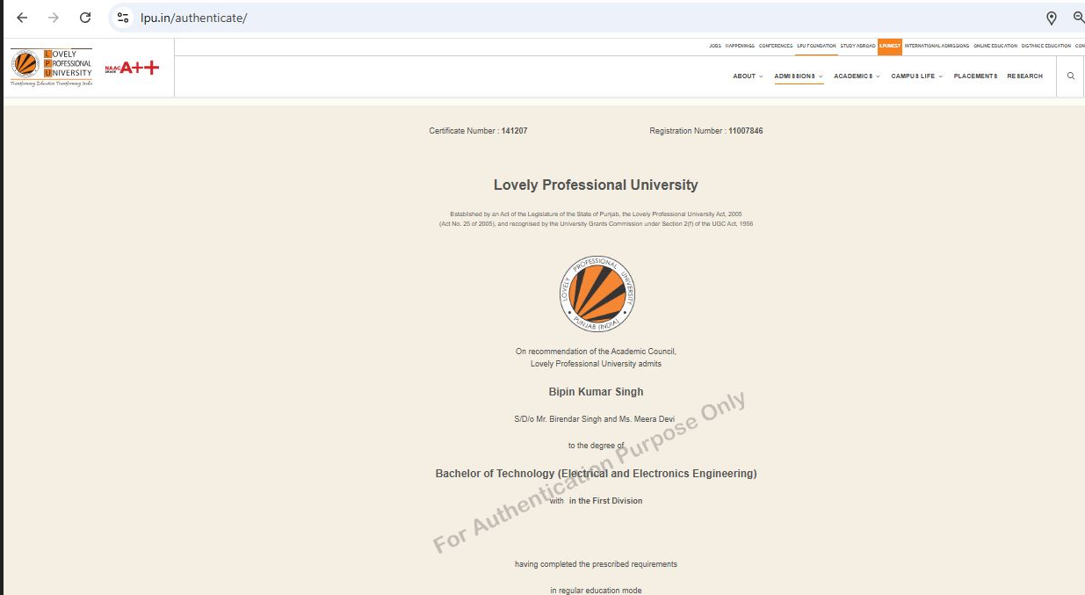Image resolution: width=1085 pixels, height=595 pixels.
Task: Click the URL address bar field
Action: 527,18
